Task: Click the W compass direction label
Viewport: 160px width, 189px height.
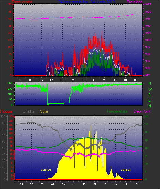Action: tap(150, 89)
